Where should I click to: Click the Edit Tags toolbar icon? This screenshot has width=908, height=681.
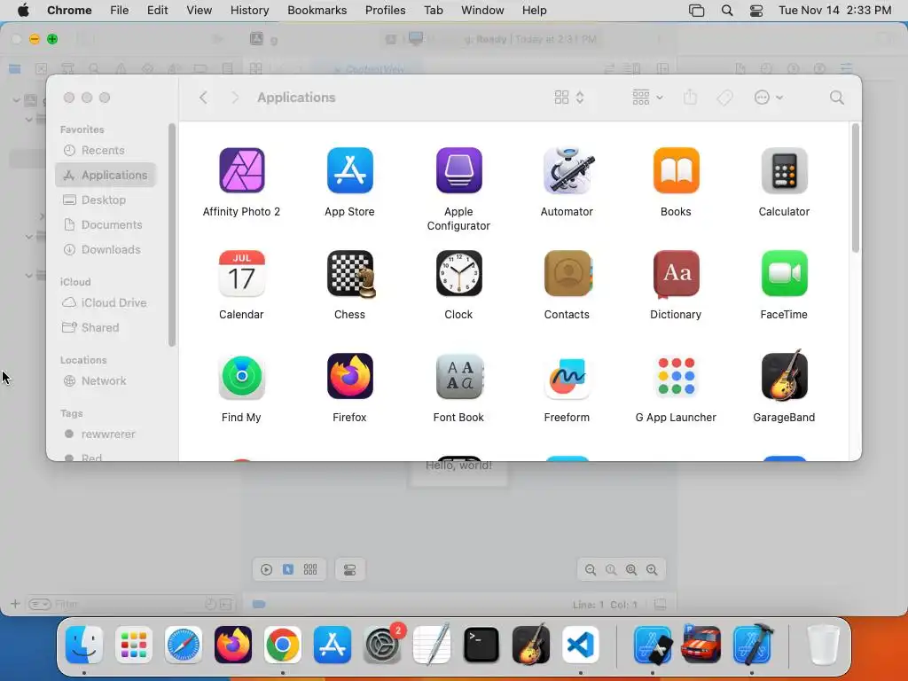[x=724, y=98]
